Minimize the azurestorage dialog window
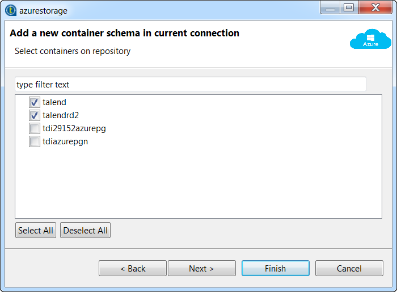397x292 pixels. click(330, 7)
